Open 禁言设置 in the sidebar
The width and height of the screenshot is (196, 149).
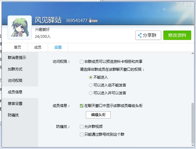(20, 104)
